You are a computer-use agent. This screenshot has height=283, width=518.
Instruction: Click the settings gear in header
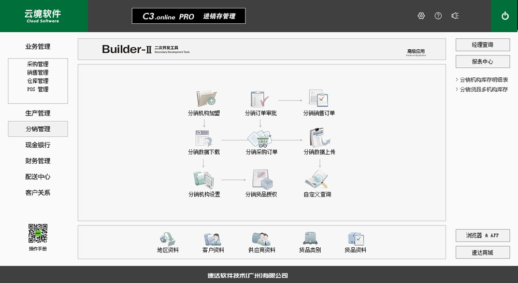click(x=421, y=16)
